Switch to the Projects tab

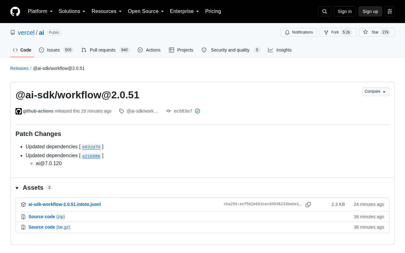pos(181,50)
